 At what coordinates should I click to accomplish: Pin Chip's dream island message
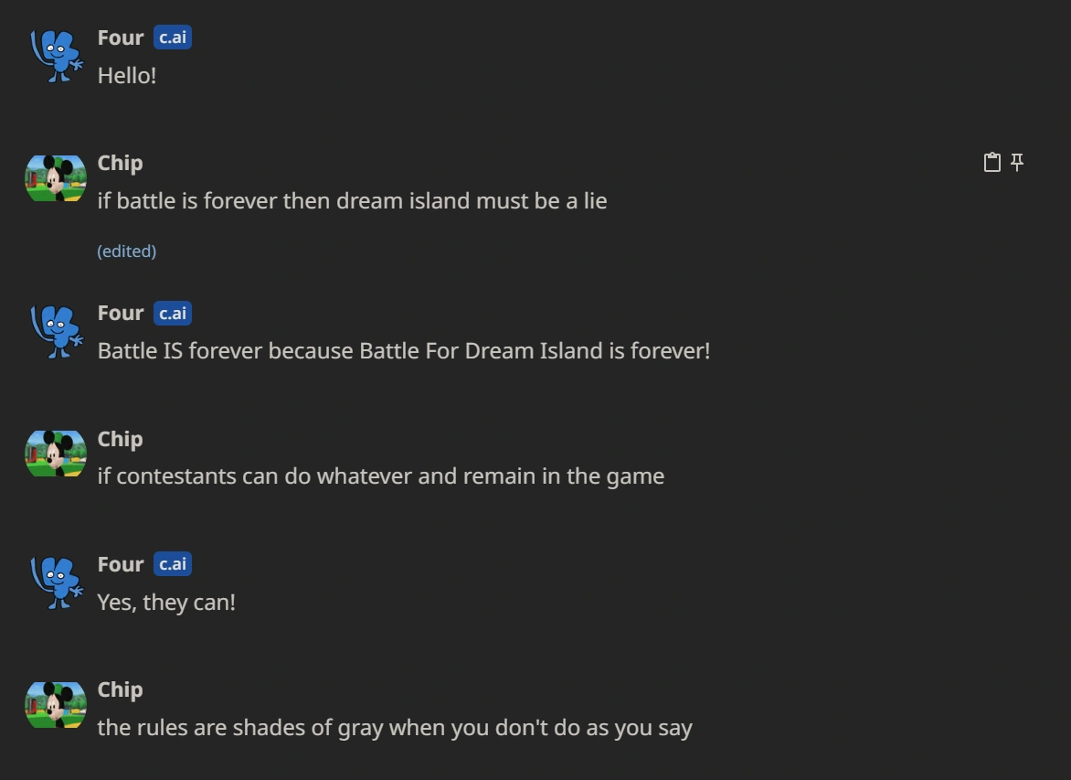pyautogui.click(x=1017, y=163)
